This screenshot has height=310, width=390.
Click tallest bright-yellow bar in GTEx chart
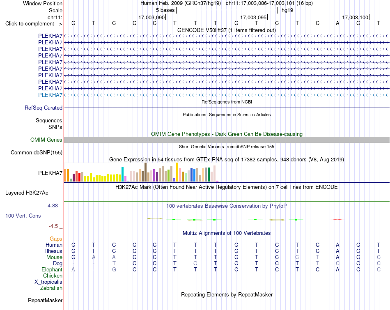click(177, 172)
